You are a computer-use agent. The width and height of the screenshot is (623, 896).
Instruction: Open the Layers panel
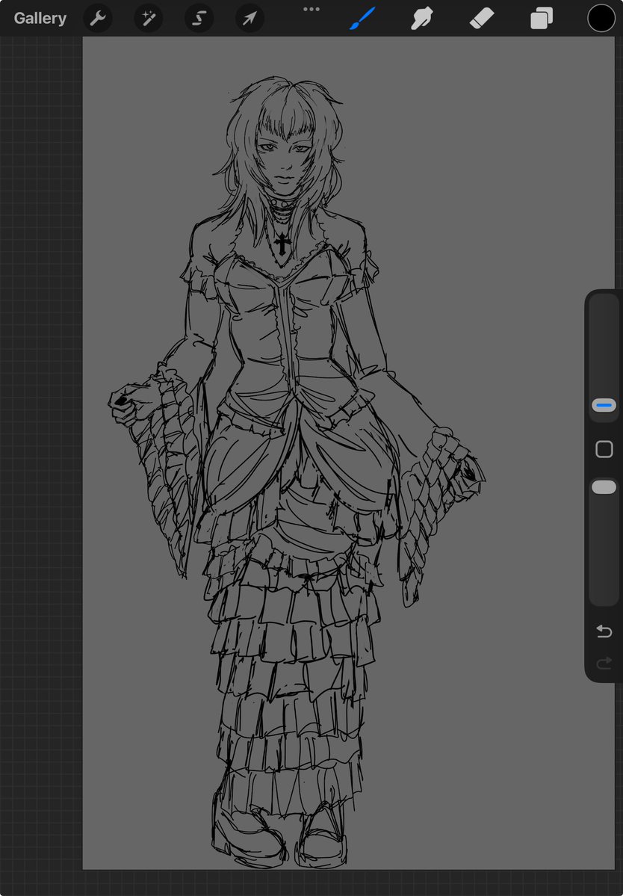point(542,18)
